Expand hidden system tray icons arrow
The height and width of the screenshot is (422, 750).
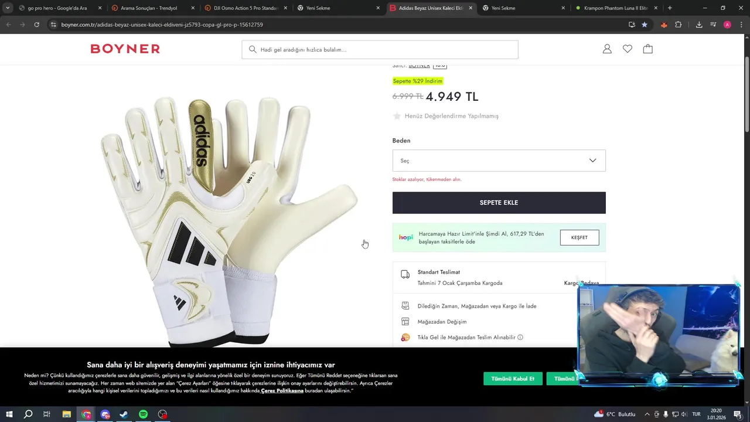click(647, 414)
